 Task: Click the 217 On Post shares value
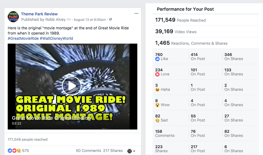tap(198, 149)
